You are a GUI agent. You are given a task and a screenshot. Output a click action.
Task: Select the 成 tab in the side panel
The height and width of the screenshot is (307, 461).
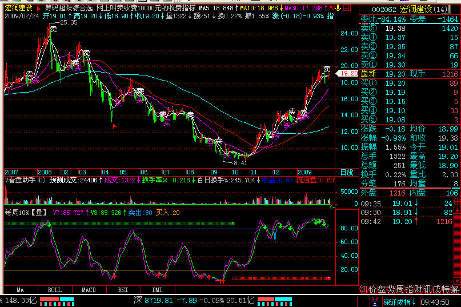[x=436, y=289]
